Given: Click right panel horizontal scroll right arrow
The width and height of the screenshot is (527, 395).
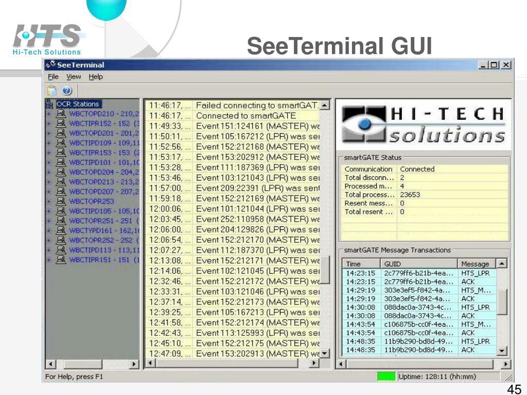Looking at the screenshot, I should [x=506, y=364].
